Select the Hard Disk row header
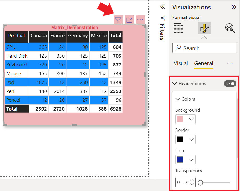Viewport: 240px width, 191px height. click(17, 56)
